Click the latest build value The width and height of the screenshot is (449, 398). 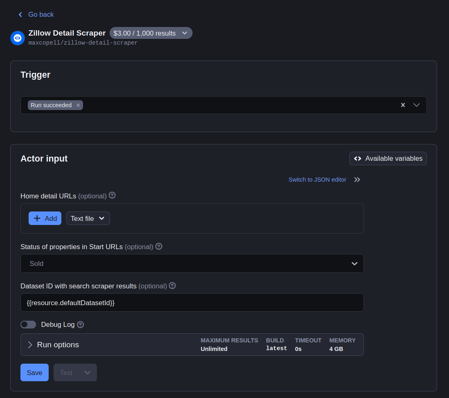(x=276, y=348)
